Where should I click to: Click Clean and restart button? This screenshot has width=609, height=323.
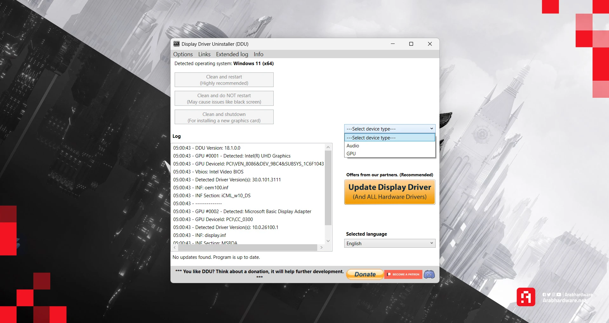pyautogui.click(x=224, y=80)
